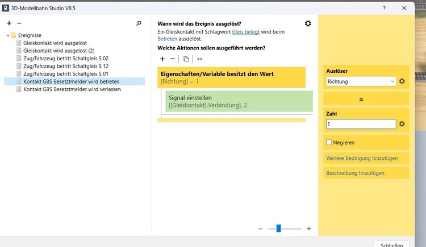Select the Ereignisse folder
This screenshot has height=247, width=426.
(x=30, y=35)
